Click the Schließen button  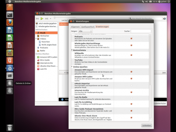coord(147,125)
